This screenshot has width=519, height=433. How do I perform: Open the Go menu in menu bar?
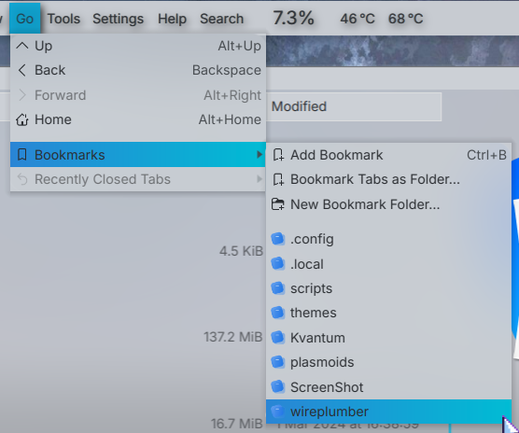(25, 18)
